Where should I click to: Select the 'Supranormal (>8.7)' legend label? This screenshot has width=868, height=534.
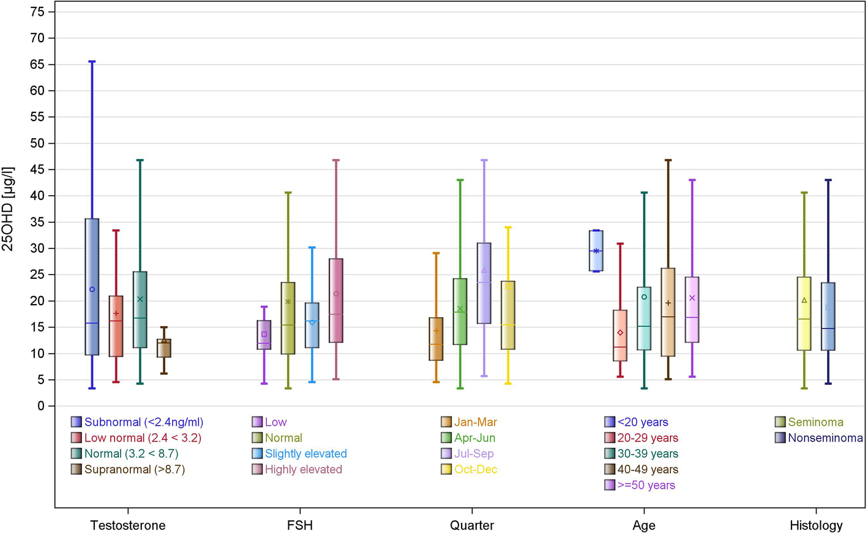coord(135,470)
